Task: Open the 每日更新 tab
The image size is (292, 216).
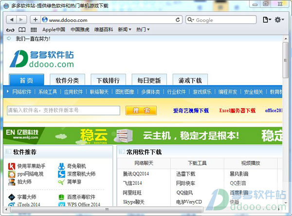Action: [x=149, y=80]
